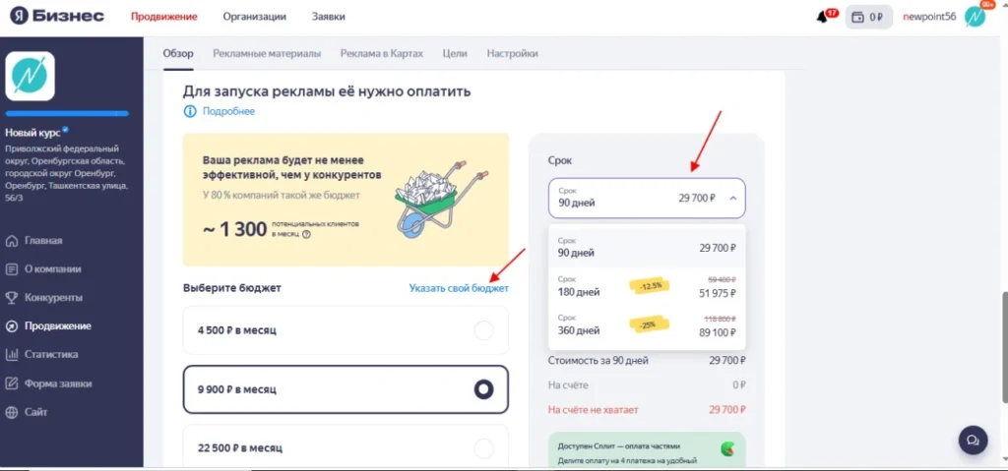1008x471 pixels.
Task: Click the Подробнее link
Action: [228, 111]
